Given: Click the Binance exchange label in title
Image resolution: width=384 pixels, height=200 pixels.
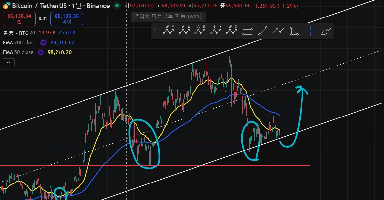Looking at the screenshot, I should [x=98, y=6].
